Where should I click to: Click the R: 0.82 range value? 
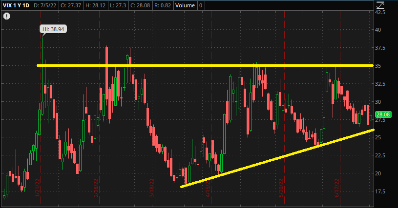tap(163, 5)
